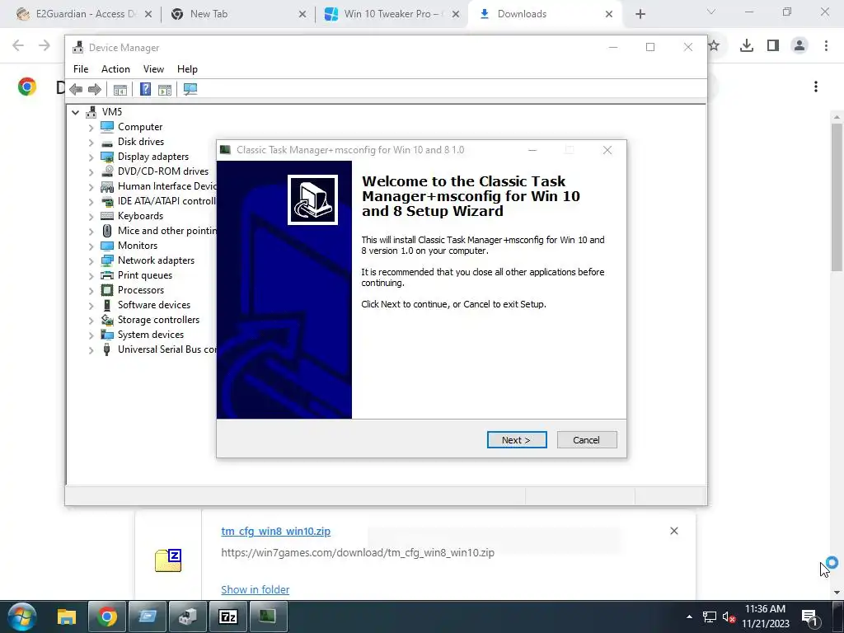Click scan for hardware changes icon
844x633 pixels.
pos(190,89)
